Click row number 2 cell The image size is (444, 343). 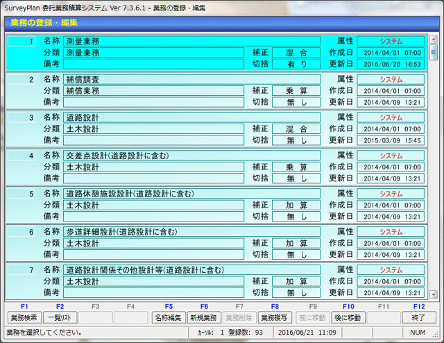(x=22, y=79)
